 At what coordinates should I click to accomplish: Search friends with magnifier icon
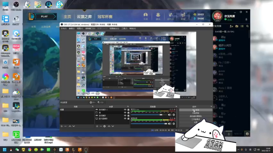point(247,26)
